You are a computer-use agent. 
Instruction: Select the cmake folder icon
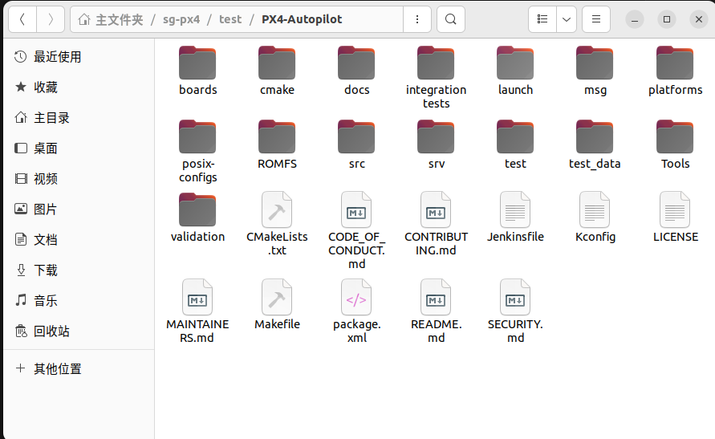pyautogui.click(x=277, y=63)
